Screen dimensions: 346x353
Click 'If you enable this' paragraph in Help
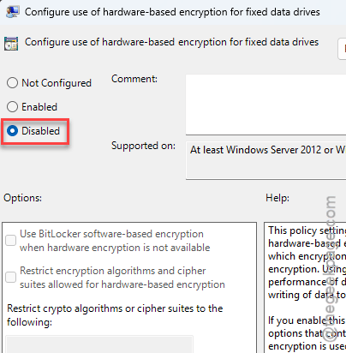pos(307,333)
